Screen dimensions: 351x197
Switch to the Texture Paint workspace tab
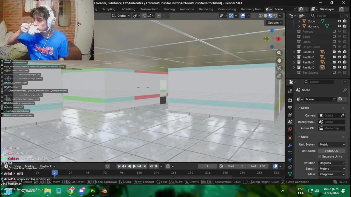click(149, 9)
